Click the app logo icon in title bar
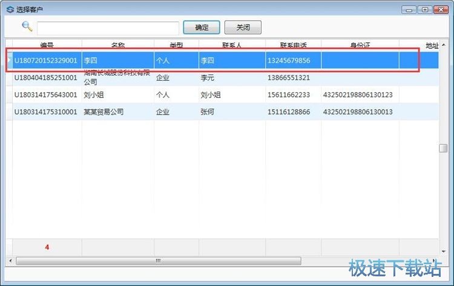Image resolution: width=454 pixels, height=286 pixels. point(10,10)
